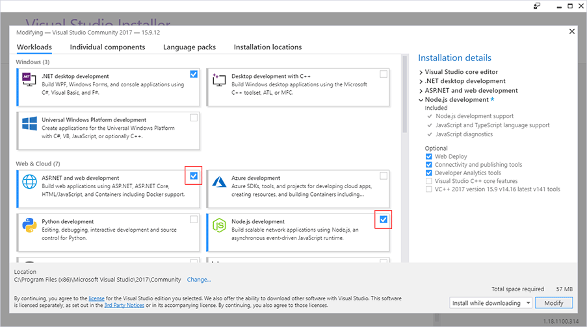Uncheck the Web Deploy optional component
587x327 pixels.
point(428,156)
